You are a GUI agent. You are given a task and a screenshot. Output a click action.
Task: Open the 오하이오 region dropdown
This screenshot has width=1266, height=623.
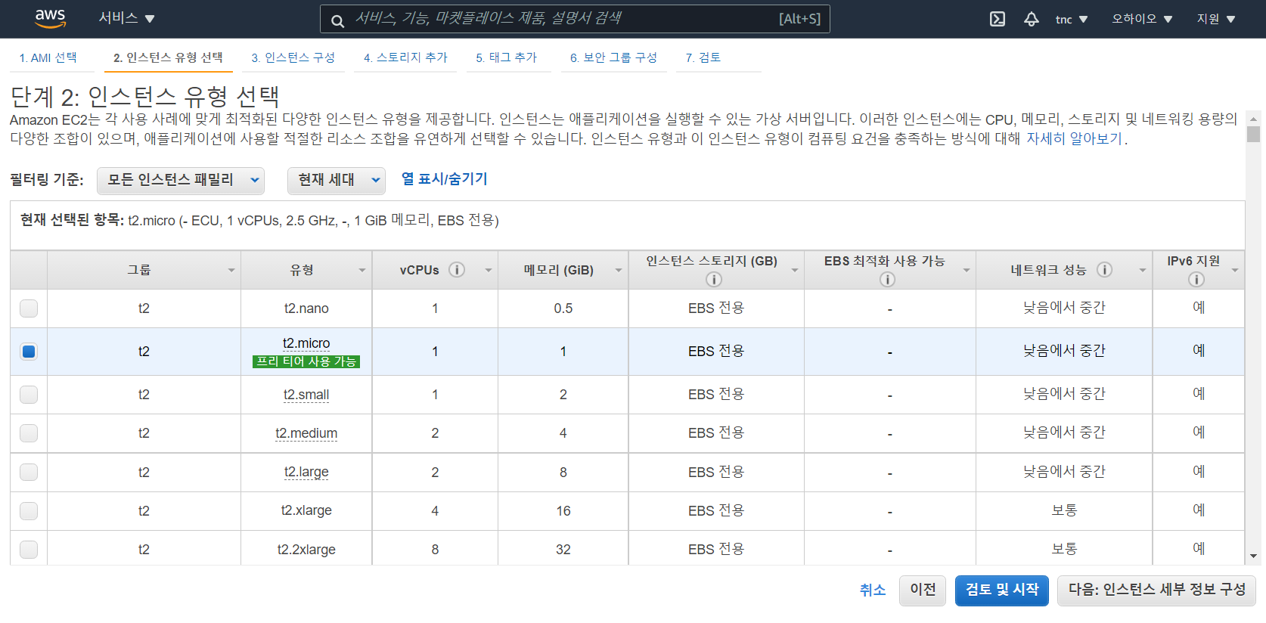1141,19
